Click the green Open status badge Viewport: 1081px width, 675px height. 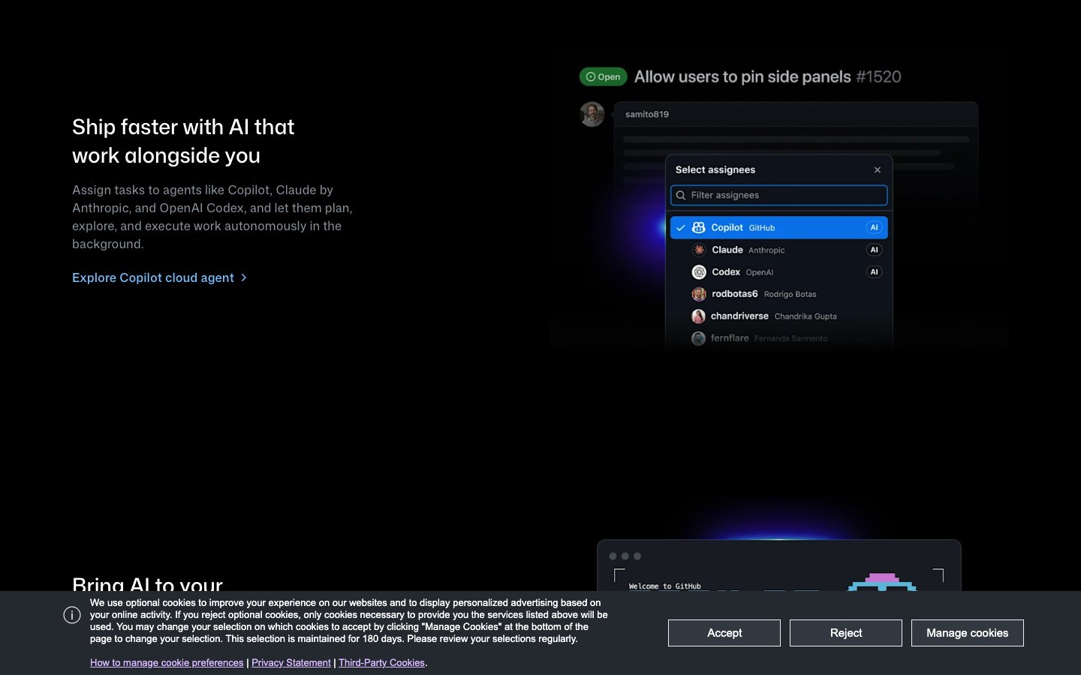pyautogui.click(x=603, y=76)
